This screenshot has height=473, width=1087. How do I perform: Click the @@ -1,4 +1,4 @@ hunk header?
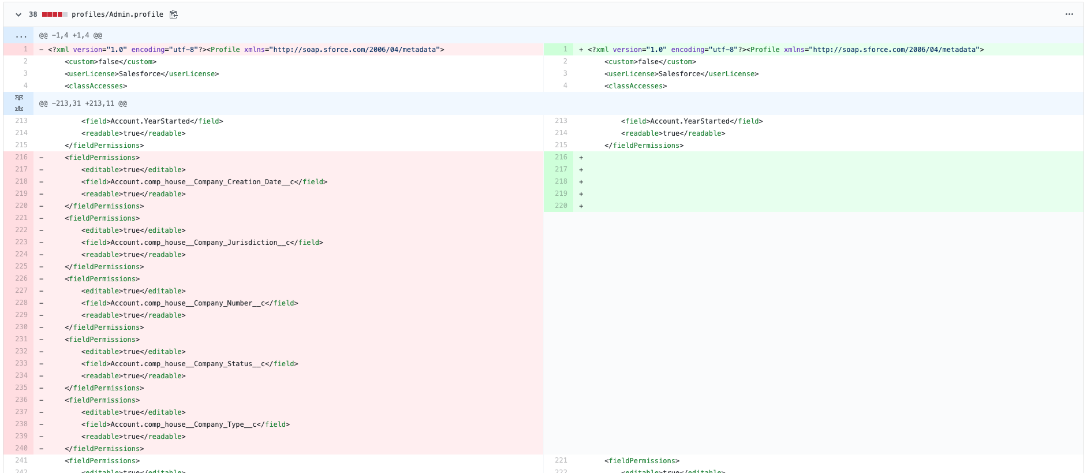coord(70,36)
